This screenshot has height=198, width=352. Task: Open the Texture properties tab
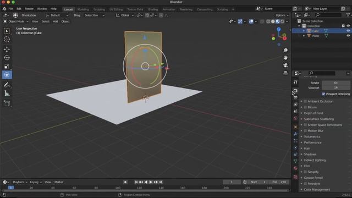pyautogui.click(x=295, y=177)
